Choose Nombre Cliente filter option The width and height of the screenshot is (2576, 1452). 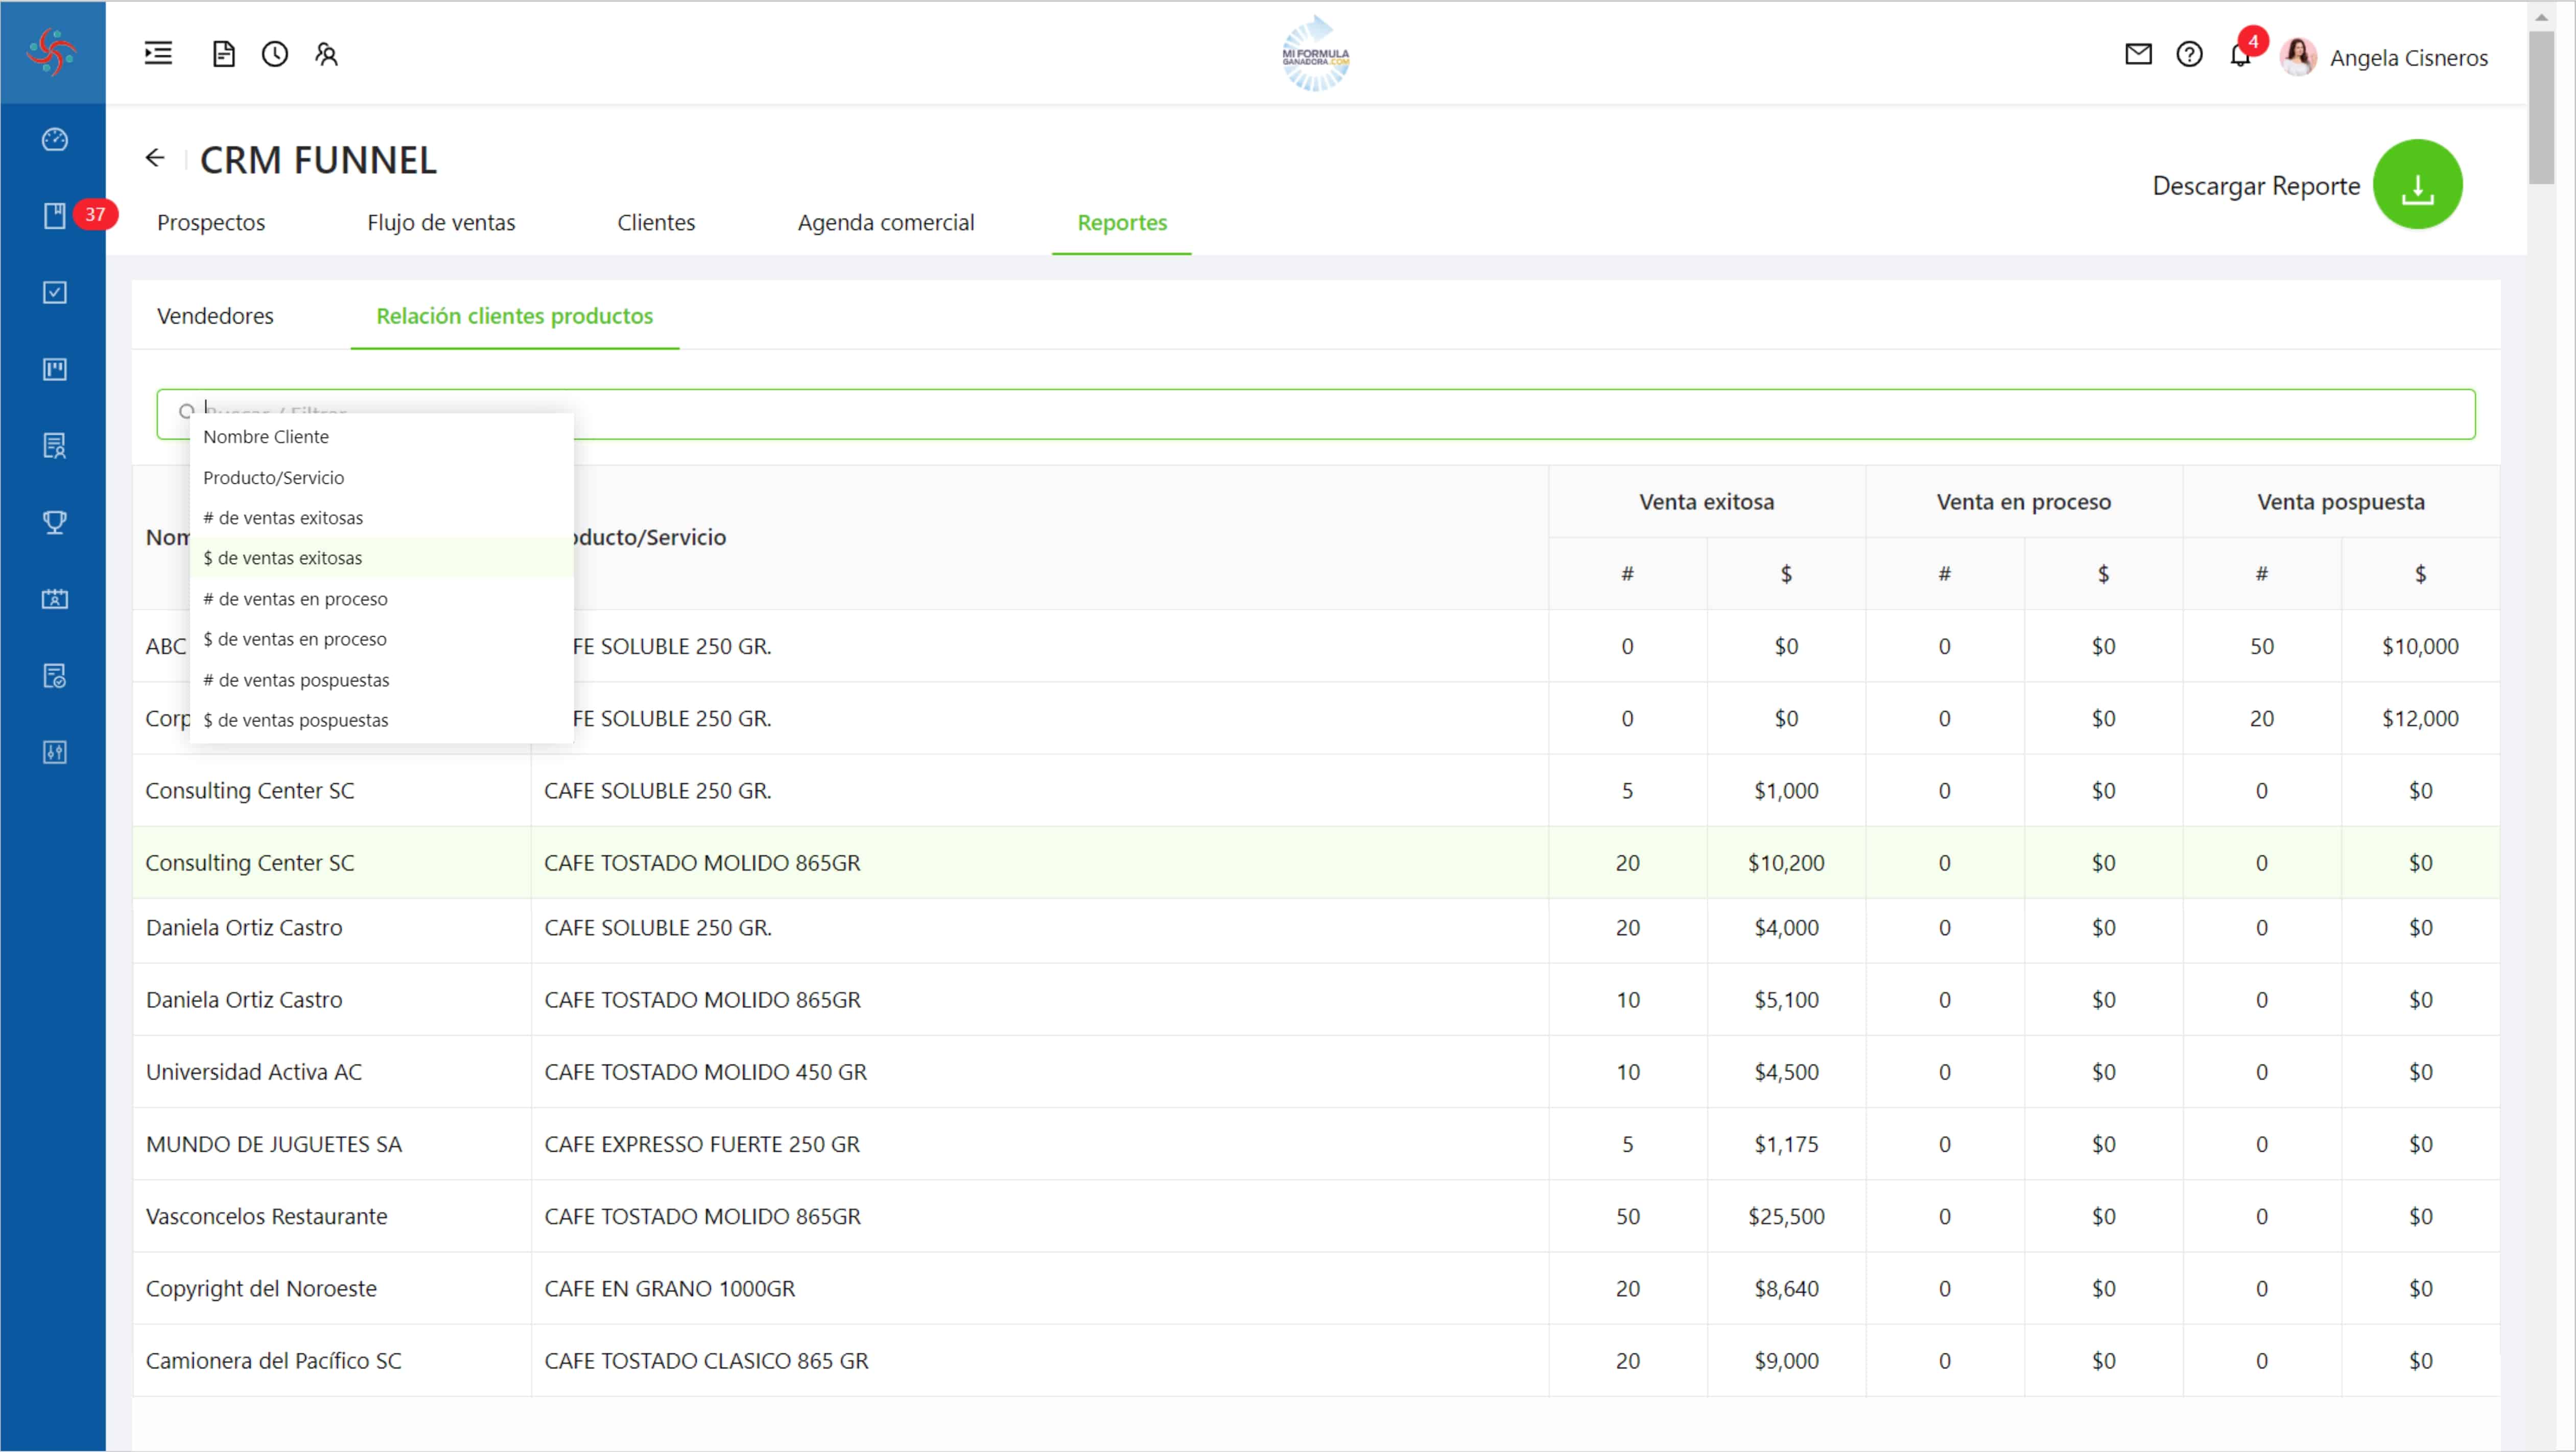381,437
